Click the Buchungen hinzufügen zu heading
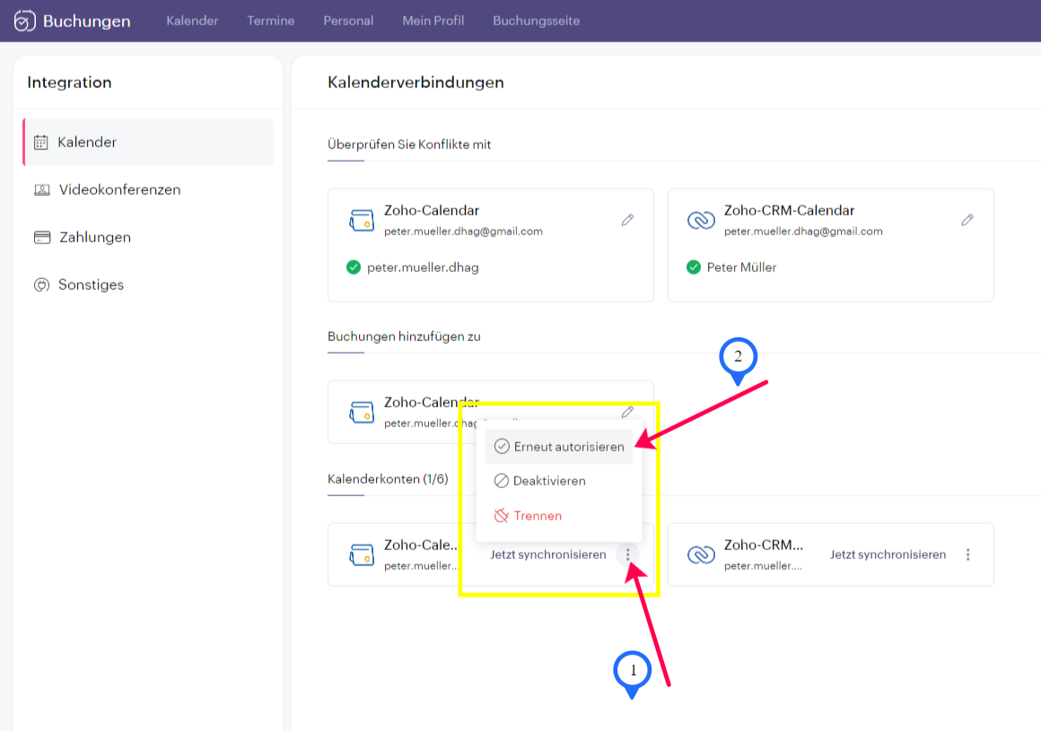Screen dimensions: 1041x731 [404, 336]
